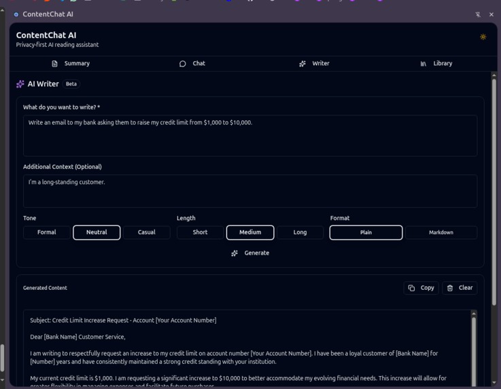The height and width of the screenshot is (389, 501).
Task: Click the Chat bubble icon
Action: pyautogui.click(x=182, y=64)
